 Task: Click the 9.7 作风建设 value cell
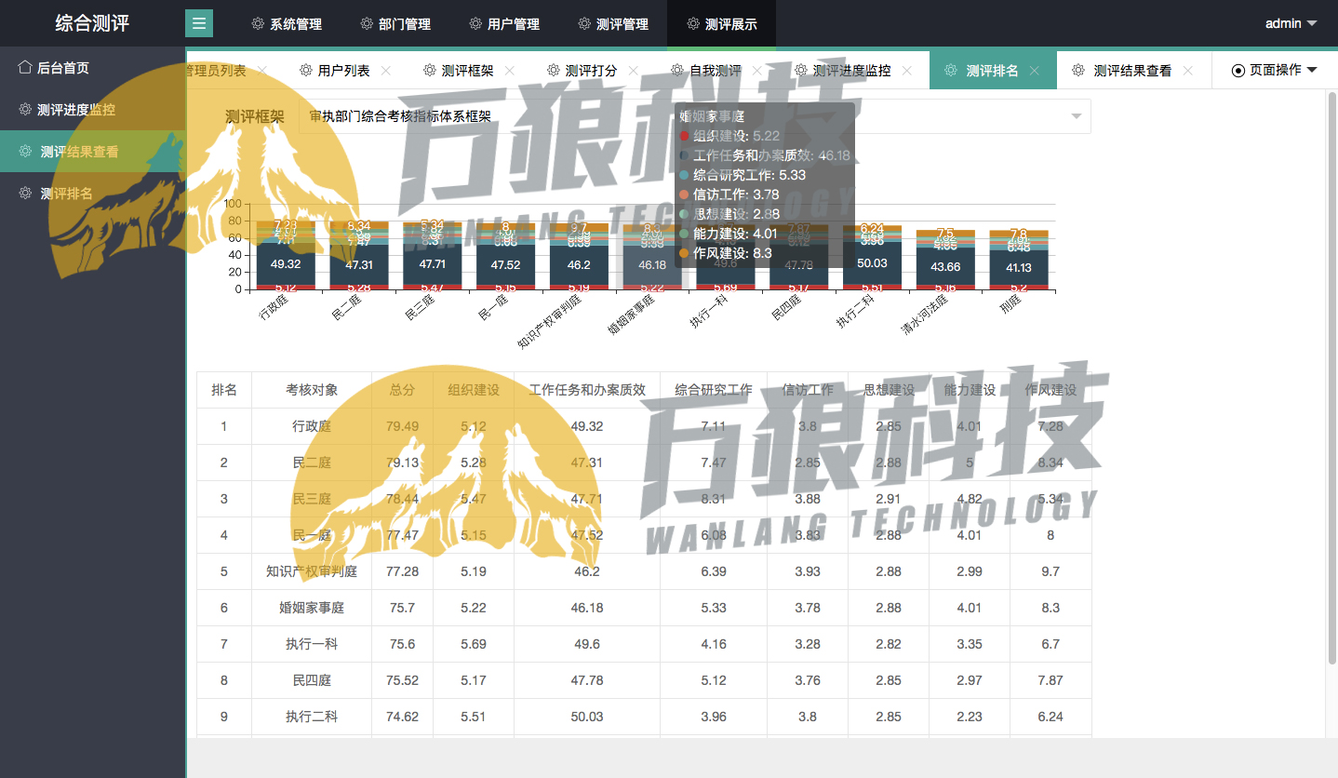point(1050,571)
